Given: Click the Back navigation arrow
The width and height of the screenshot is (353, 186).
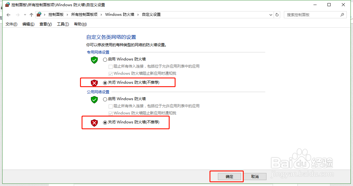Looking at the screenshot, I should (8, 15).
